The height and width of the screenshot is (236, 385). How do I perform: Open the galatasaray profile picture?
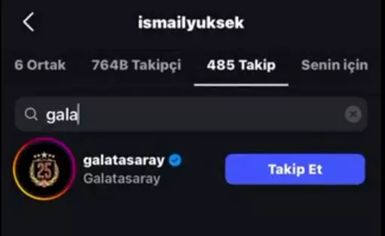(x=44, y=169)
